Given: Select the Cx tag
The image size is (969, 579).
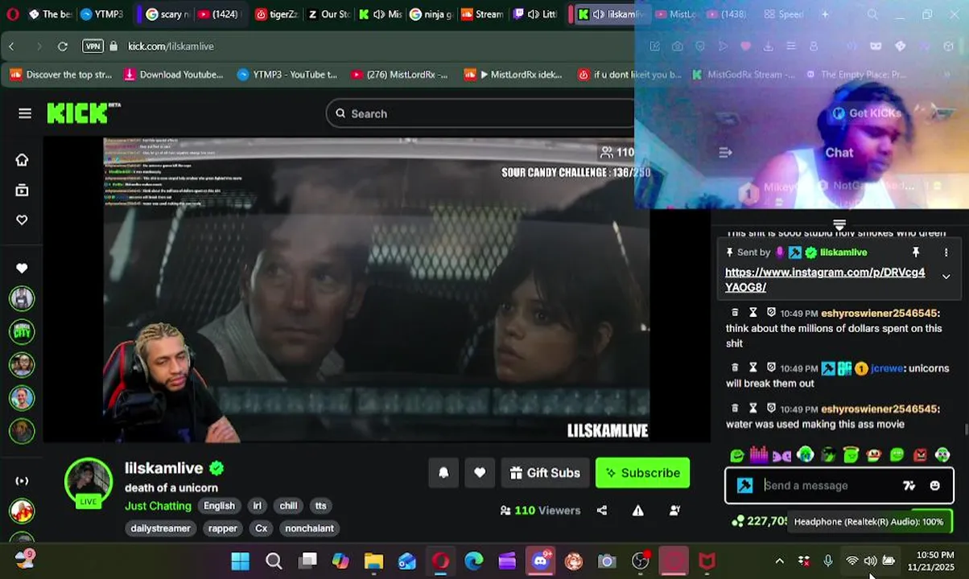Looking at the screenshot, I should point(261,528).
